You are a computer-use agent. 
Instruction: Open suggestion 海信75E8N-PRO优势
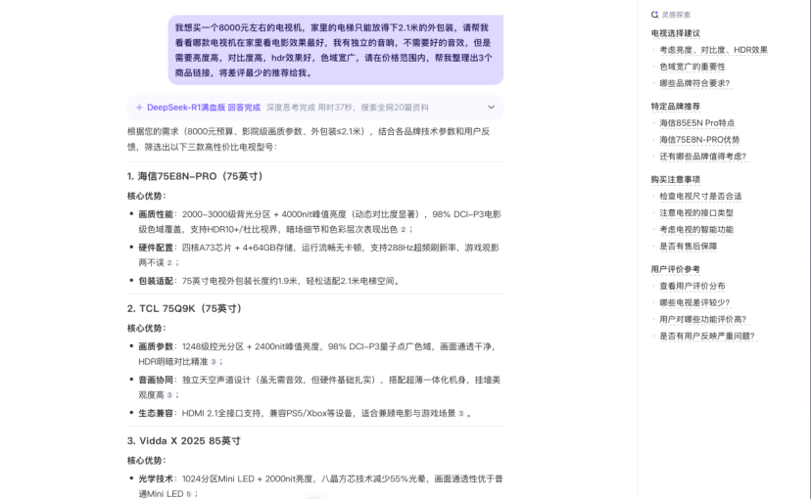(x=699, y=140)
